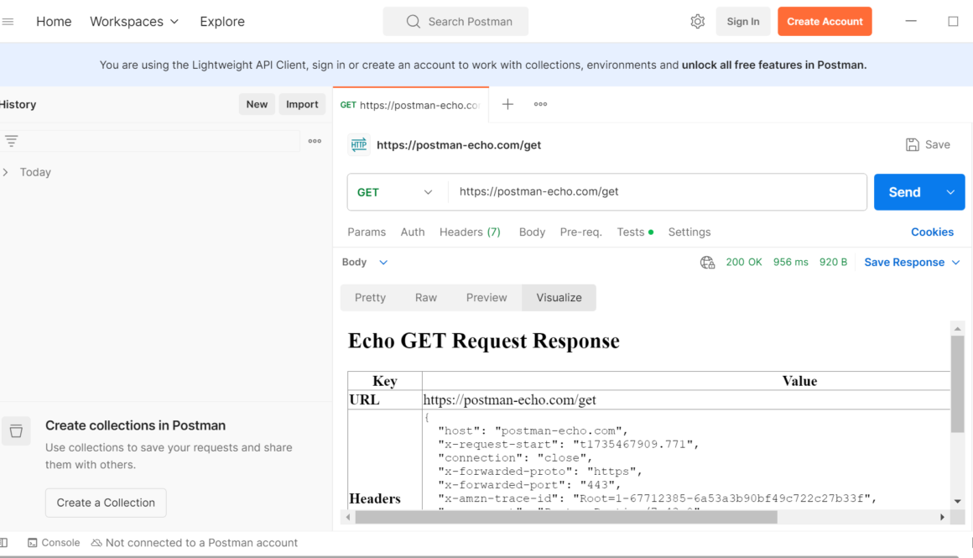Click Not connected to a Postman account

pyautogui.click(x=201, y=543)
